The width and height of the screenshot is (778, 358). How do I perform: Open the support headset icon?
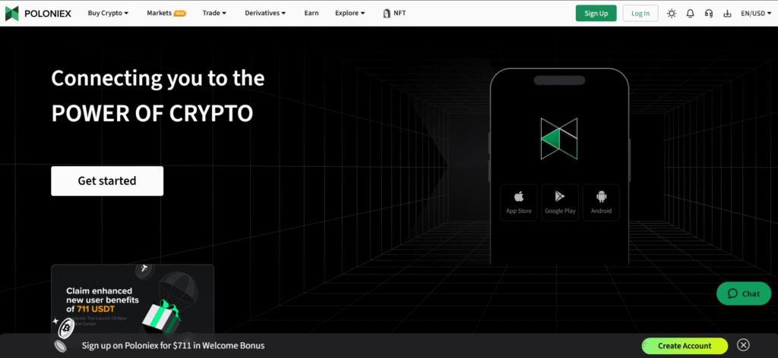709,14
